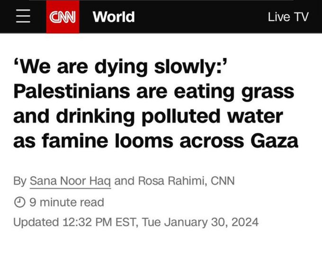Click the word 'Gaza' in the headline
The width and height of the screenshot is (322, 253).
pos(274,141)
